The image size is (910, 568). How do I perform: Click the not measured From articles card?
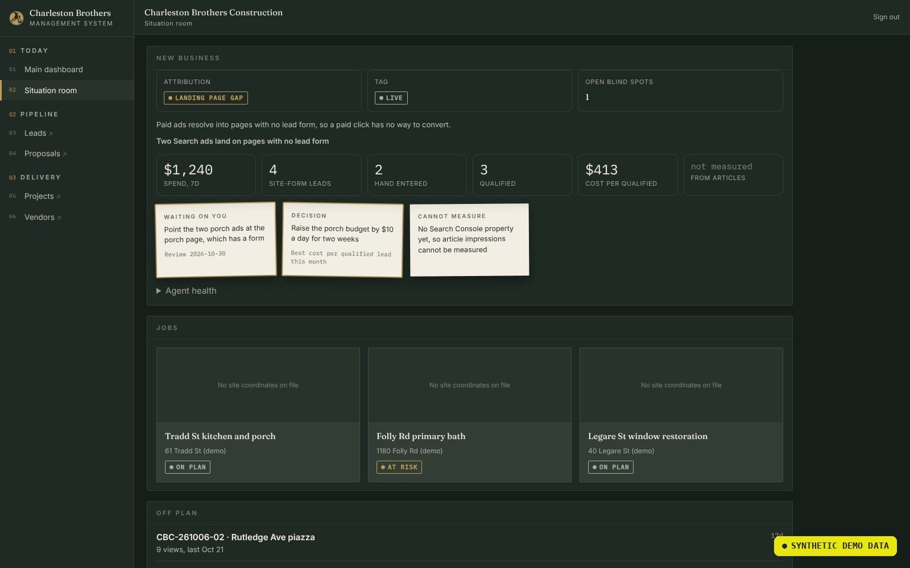[x=733, y=175]
